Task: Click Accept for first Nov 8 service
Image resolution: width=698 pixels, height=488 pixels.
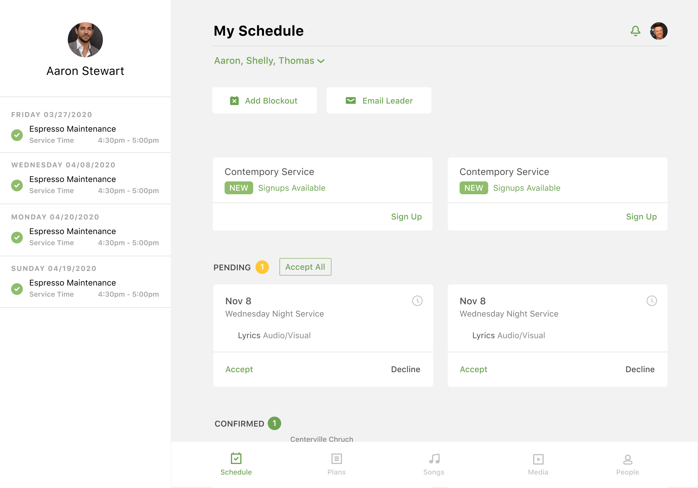Action: 239,369
